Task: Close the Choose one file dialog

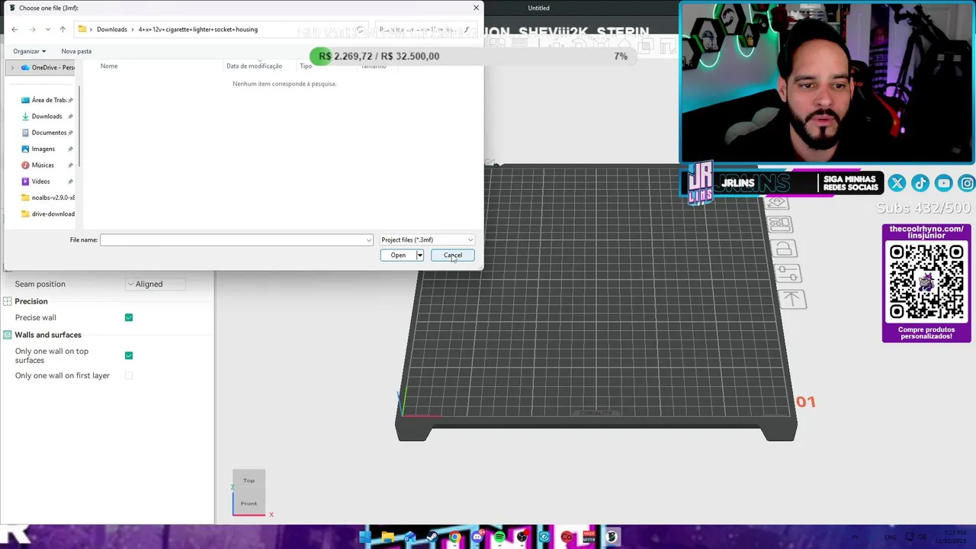Action: pyautogui.click(x=477, y=8)
